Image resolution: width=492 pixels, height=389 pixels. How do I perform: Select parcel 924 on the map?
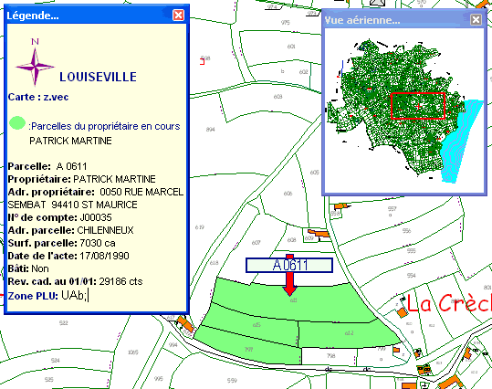pyautogui.click(x=55, y=360)
